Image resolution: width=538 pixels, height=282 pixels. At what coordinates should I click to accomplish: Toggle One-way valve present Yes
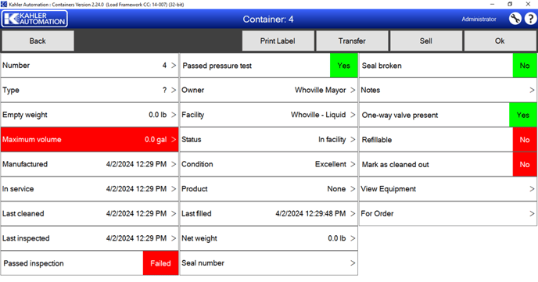[523, 115]
